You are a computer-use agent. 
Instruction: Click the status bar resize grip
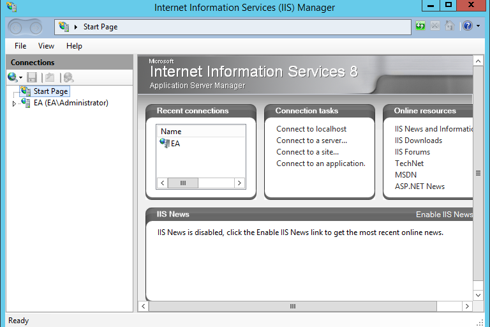tap(480, 323)
